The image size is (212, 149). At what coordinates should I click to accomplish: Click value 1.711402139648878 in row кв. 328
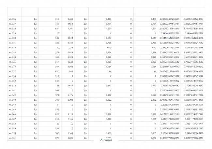click(x=193, y=29)
